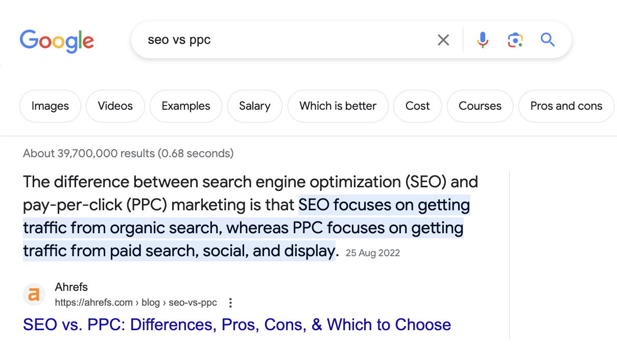The width and height of the screenshot is (617, 345).
Task: Open Google Lens camera search
Action: pyautogui.click(x=515, y=40)
